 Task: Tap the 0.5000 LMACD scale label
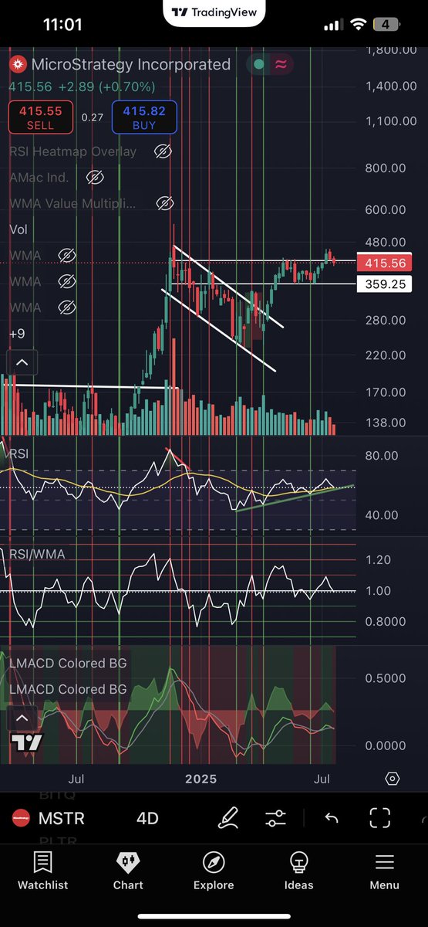click(386, 678)
